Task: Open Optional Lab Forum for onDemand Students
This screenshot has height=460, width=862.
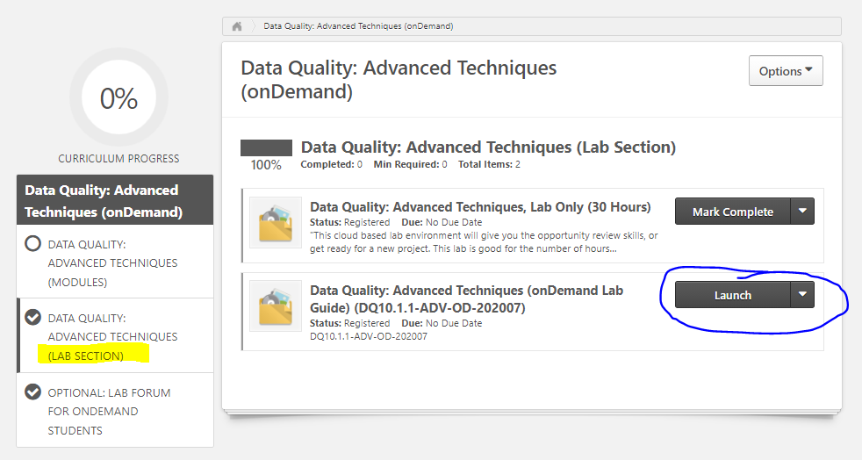Action: (109, 411)
